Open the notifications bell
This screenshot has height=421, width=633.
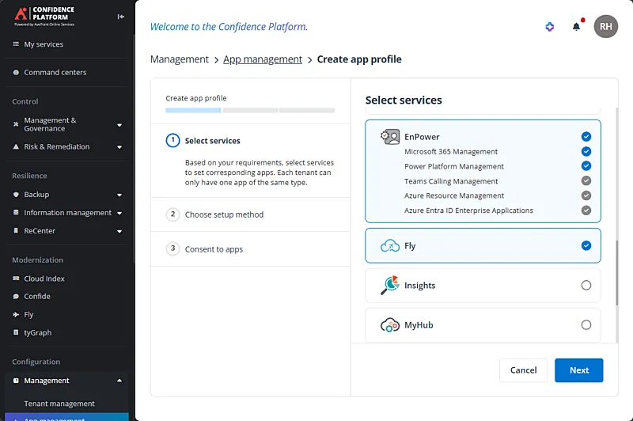[x=576, y=27]
